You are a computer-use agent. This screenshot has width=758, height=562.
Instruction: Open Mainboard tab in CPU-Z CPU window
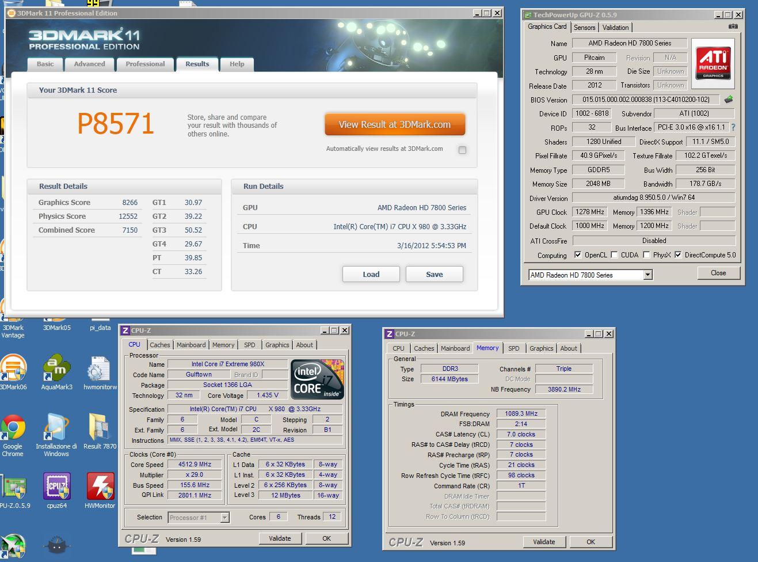coord(191,345)
